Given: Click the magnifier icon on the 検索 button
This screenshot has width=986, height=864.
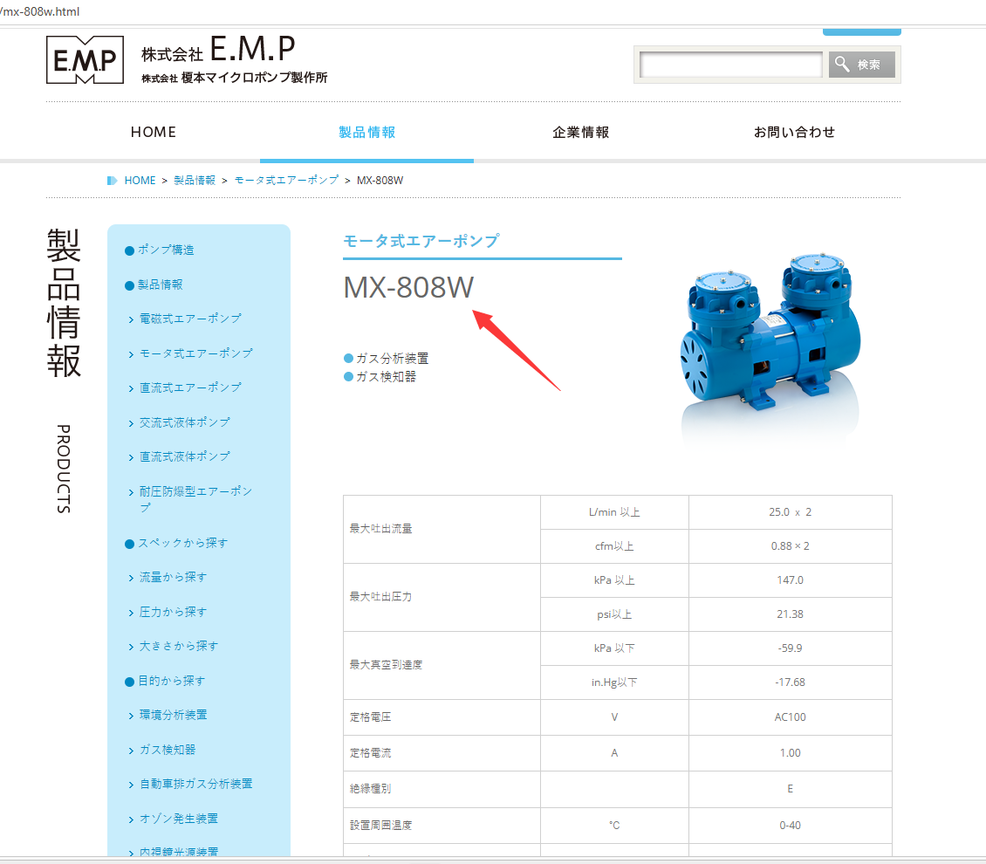Looking at the screenshot, I should pos(841,63).
